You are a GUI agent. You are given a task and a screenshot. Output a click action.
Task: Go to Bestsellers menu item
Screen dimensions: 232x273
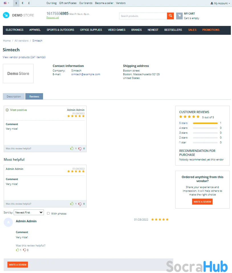point(173,30)
